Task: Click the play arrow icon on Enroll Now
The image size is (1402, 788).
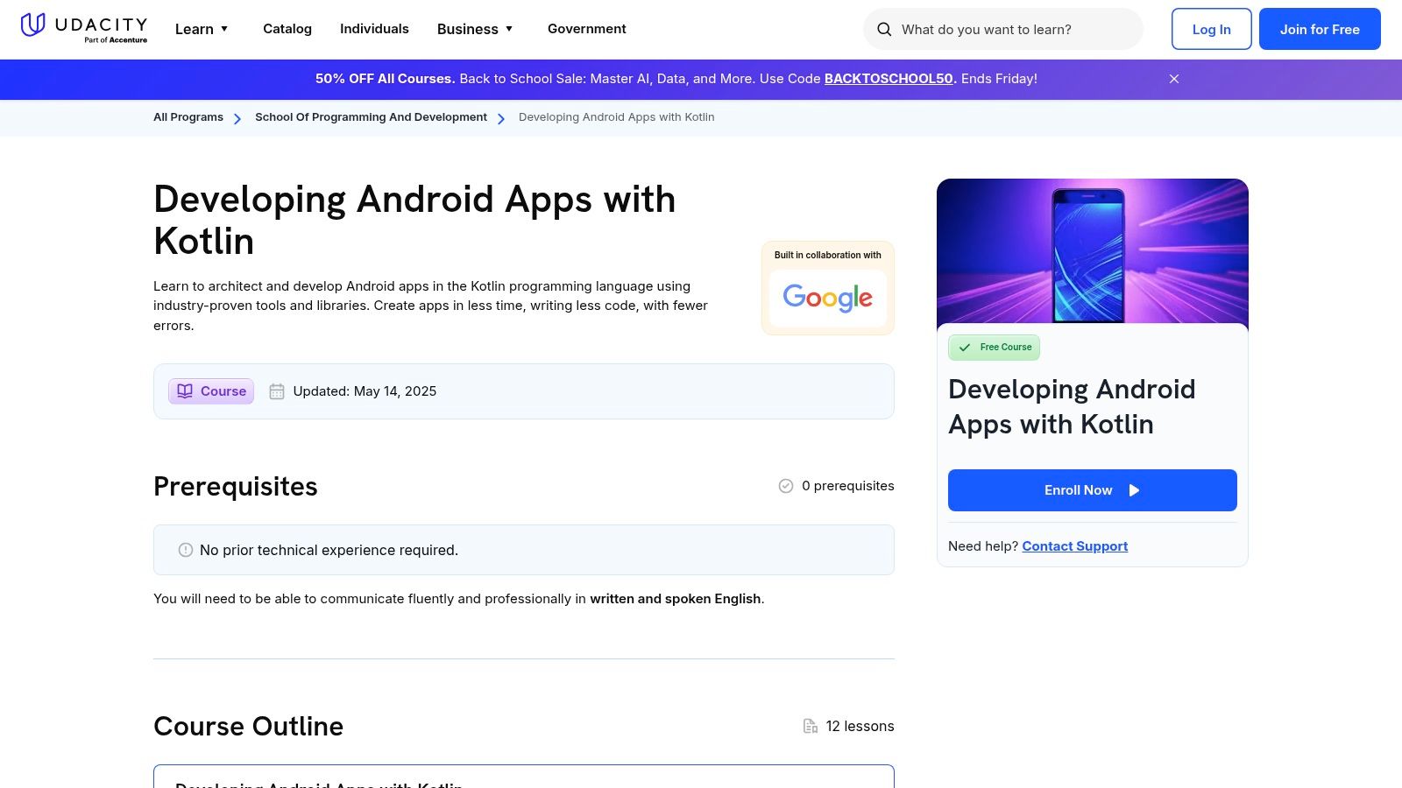Action: 1134,490
